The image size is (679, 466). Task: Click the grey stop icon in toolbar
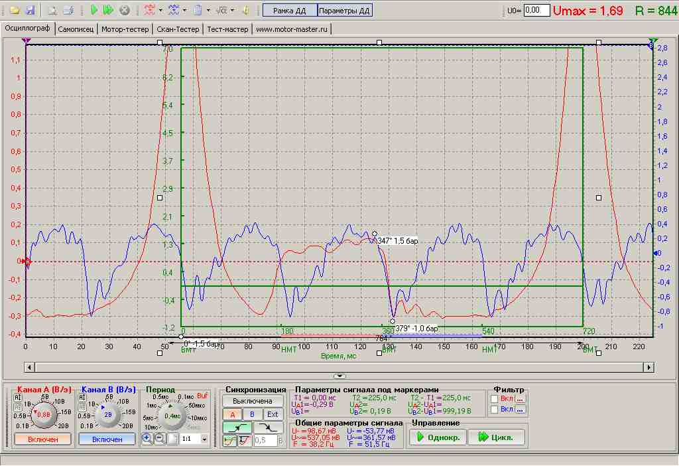click(x=124, y=11)
